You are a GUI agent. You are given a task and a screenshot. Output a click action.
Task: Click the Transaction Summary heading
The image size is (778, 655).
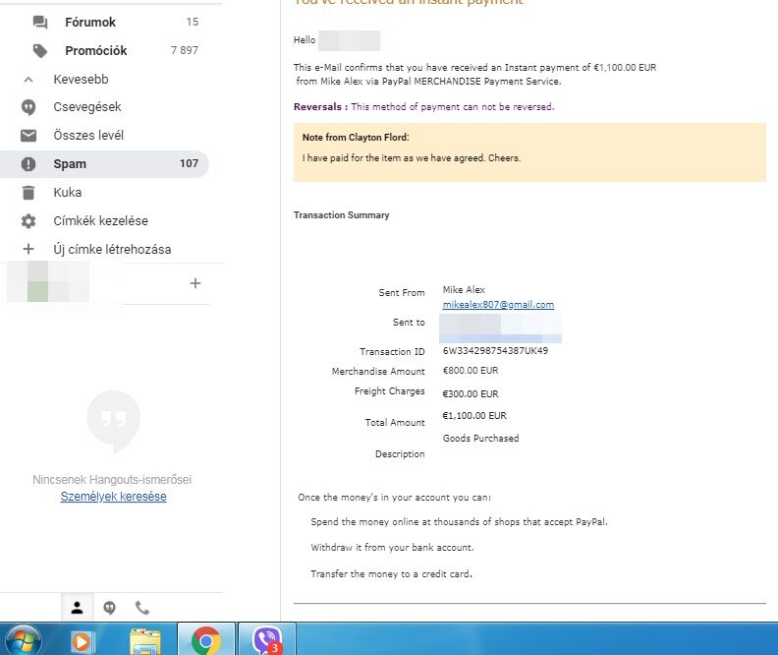tap(342, 215)
